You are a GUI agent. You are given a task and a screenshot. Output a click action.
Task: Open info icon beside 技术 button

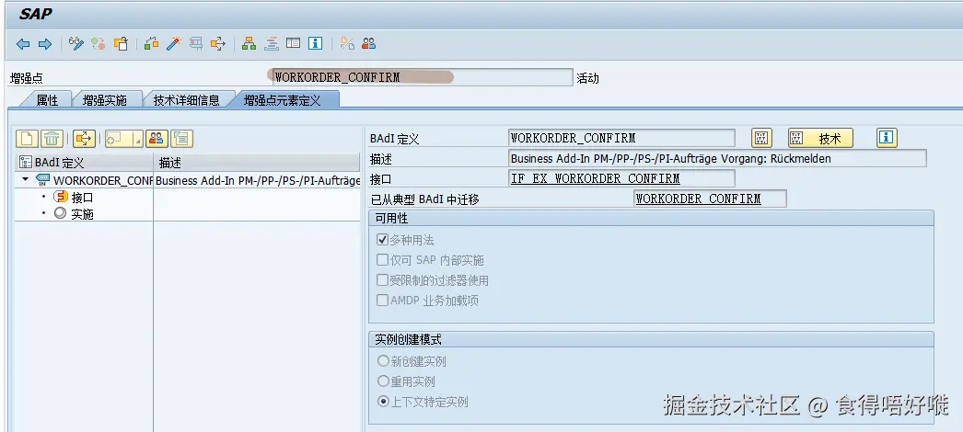pos(887,139)
